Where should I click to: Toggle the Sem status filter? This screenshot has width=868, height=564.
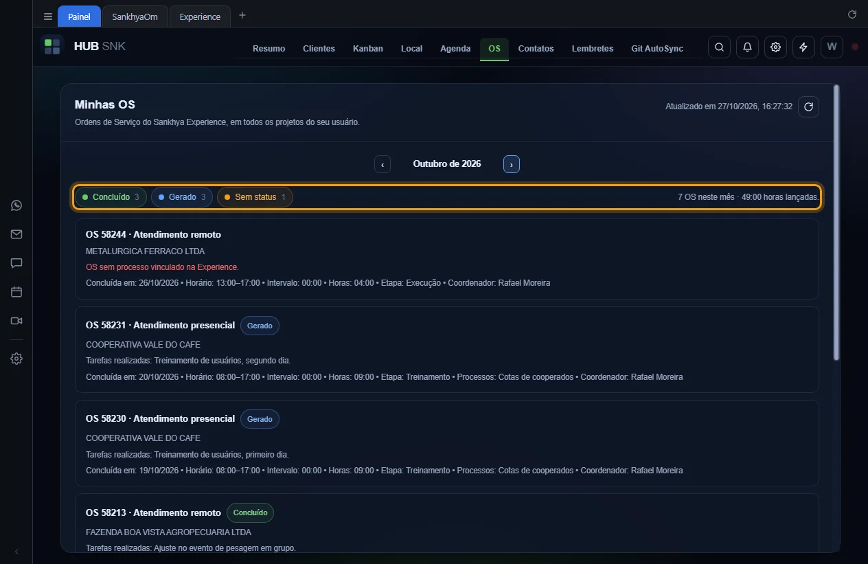[255, 197]
